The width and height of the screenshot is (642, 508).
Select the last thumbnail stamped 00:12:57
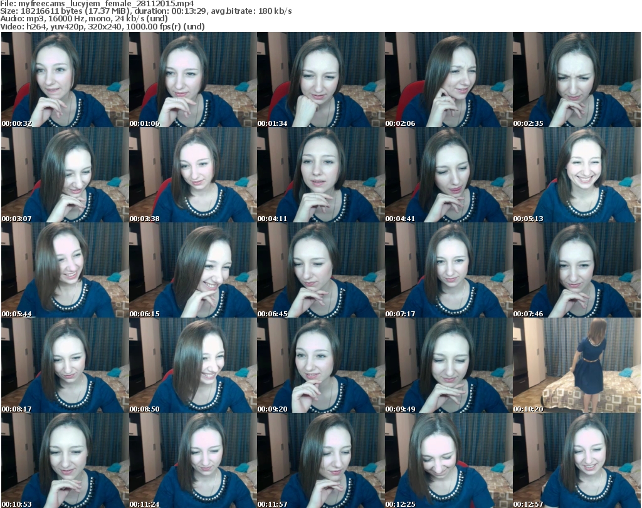(x=577, y=460)
